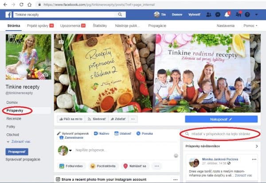Open more composer options three dots
266x183 pixels.
157,166
